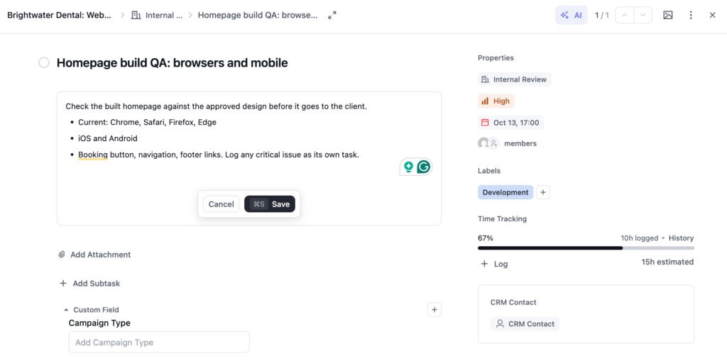
Task: Click plus button beside Custom Field
Action: coord(434,309)
